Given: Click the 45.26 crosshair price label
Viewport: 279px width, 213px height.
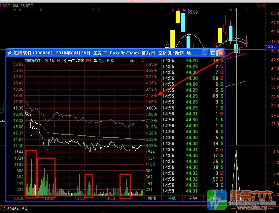Looking at the screenshot, I should click(271, 46).
